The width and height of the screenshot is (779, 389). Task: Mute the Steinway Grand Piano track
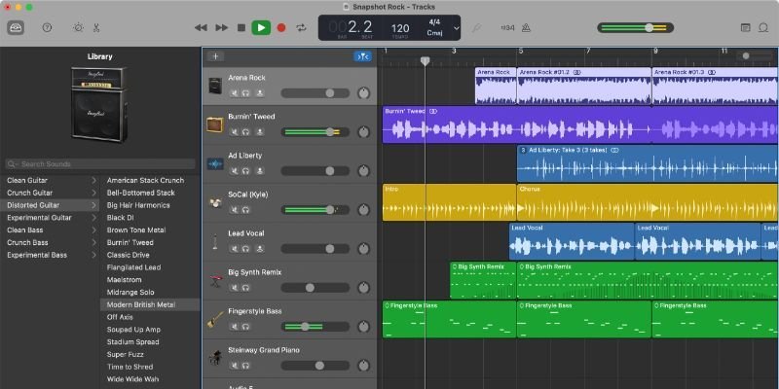234,366
